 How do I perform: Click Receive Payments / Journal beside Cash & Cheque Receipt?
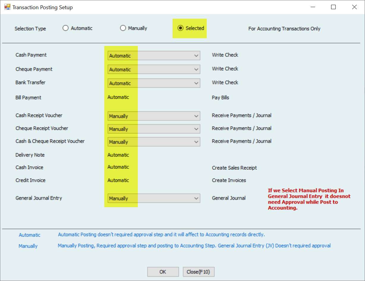click(241, 141)
